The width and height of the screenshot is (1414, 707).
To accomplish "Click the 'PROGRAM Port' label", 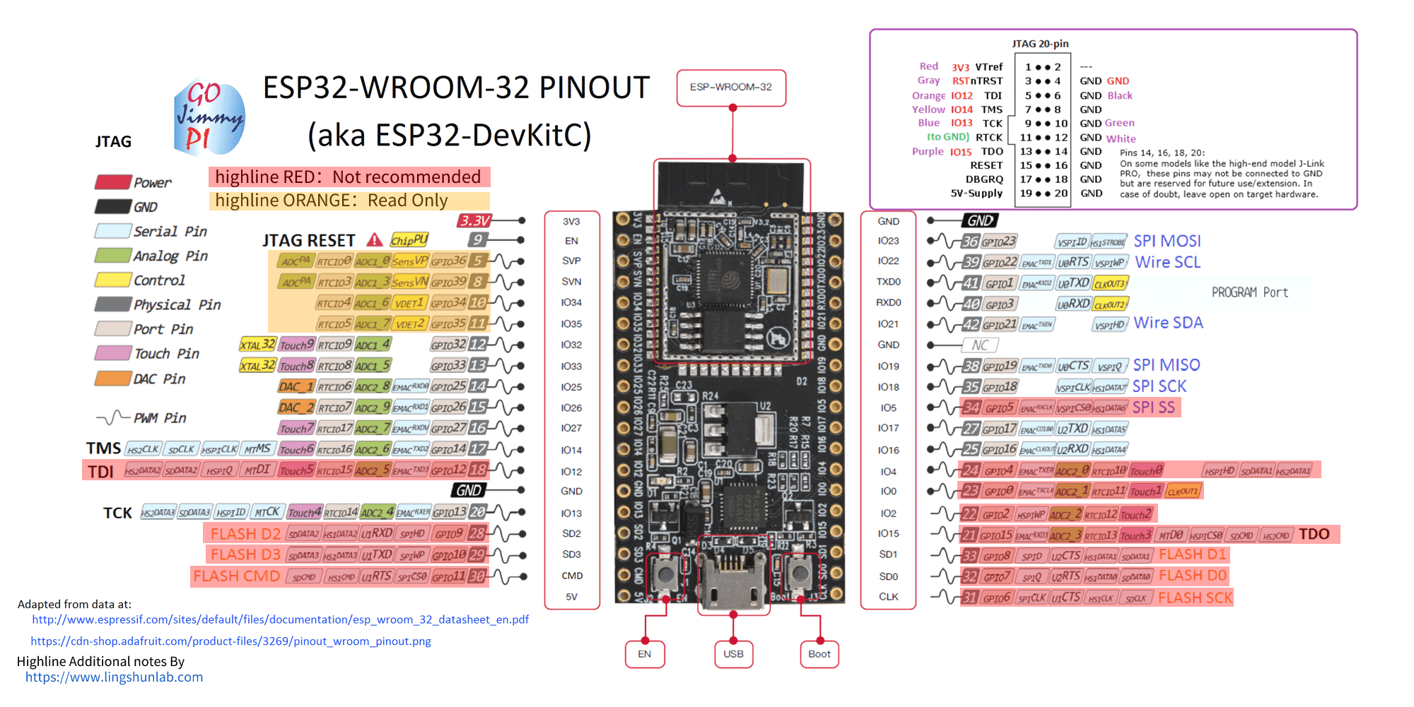I will tap(1250, 292).
